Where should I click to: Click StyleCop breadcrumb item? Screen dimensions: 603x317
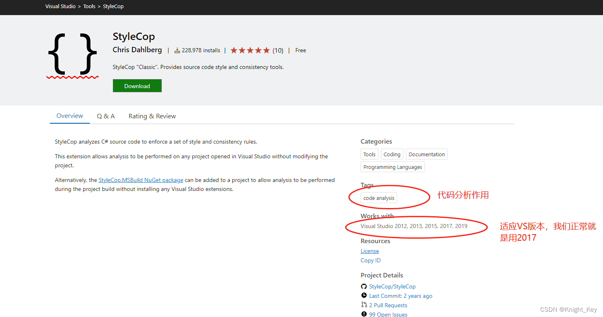(x=113, y=7)
